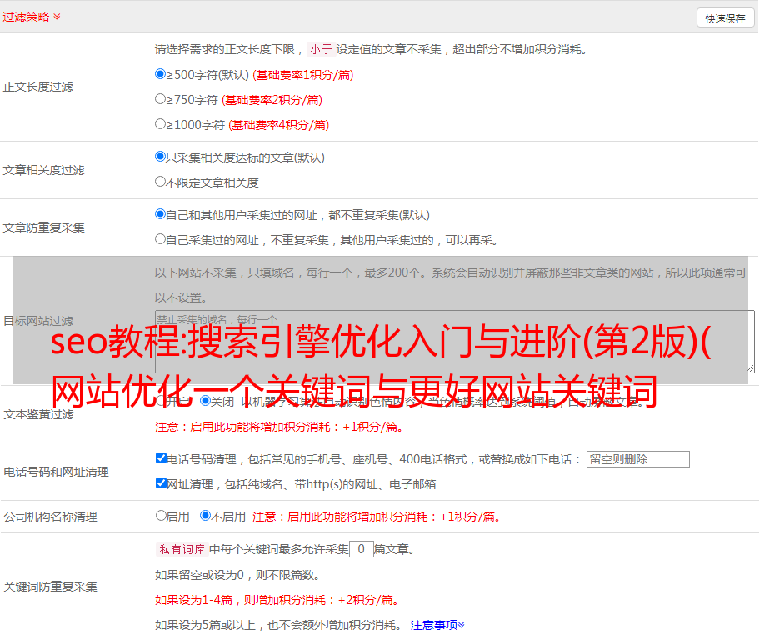This screenshot has width=760, height=640.
Task: Click the 文章相关度过滤 row label
Action: (44, 170)
